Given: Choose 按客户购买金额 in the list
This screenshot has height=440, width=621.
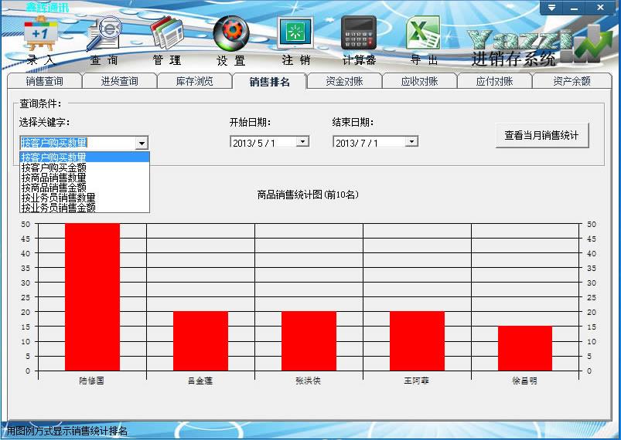Looking at the screenshot, I should point(85,168).
